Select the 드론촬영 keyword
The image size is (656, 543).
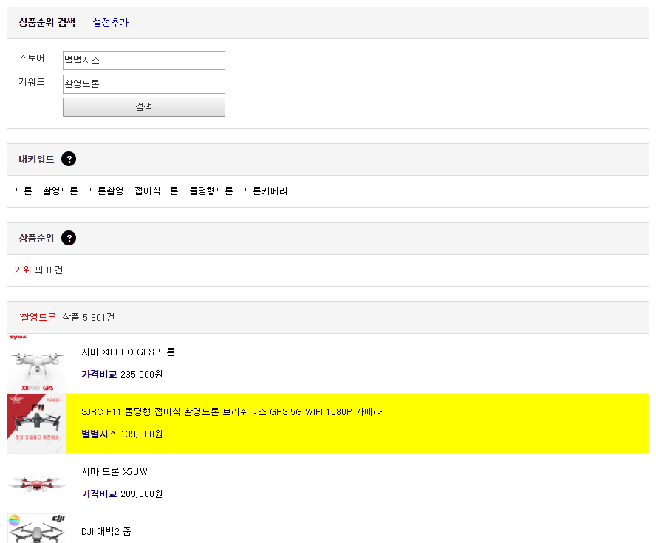click(x=106, y=191)
